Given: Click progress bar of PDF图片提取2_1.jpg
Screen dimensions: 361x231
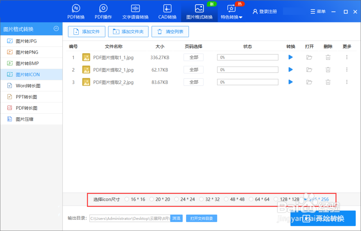Looking at the screenshot, I should pos(248,70).
